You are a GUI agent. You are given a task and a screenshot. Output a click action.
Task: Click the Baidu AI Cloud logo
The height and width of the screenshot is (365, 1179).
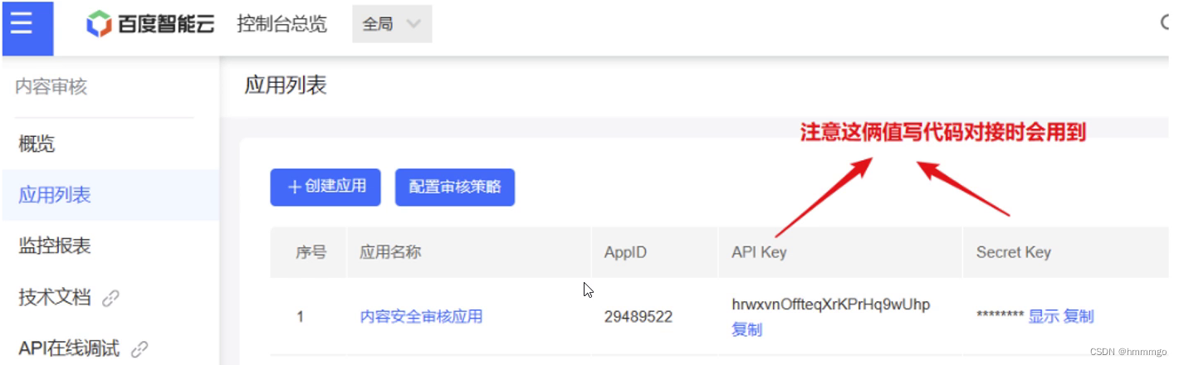tap(150, 24)
